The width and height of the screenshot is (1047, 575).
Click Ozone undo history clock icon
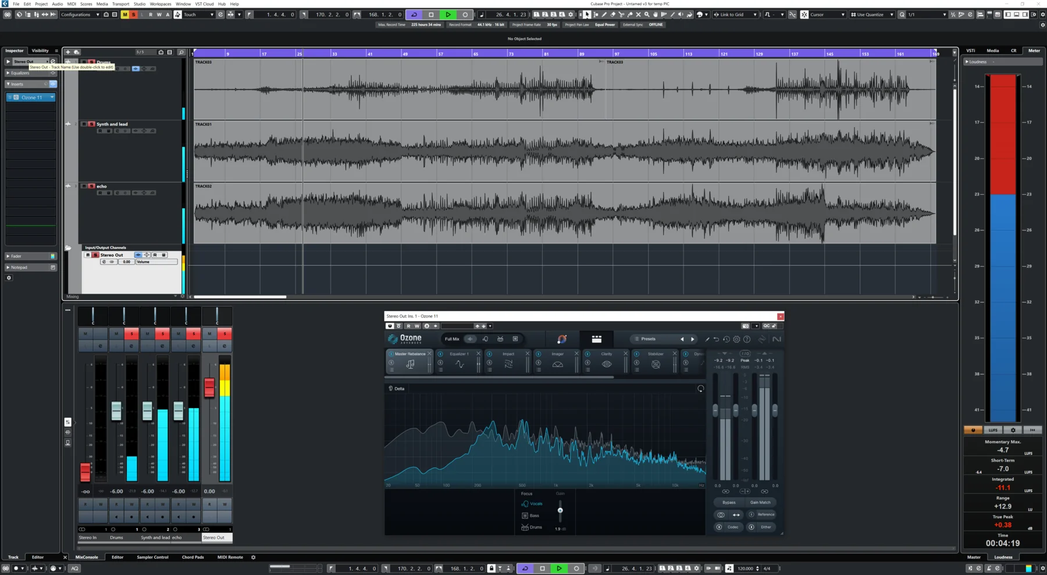point(727,339)
